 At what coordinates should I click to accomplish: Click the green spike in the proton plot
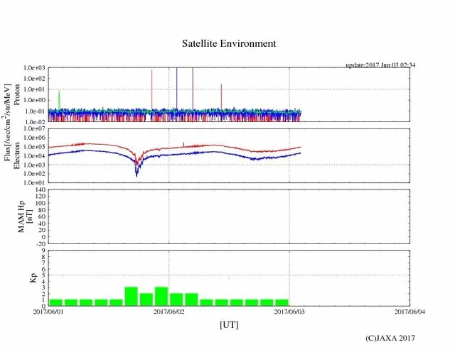point(59,99)
